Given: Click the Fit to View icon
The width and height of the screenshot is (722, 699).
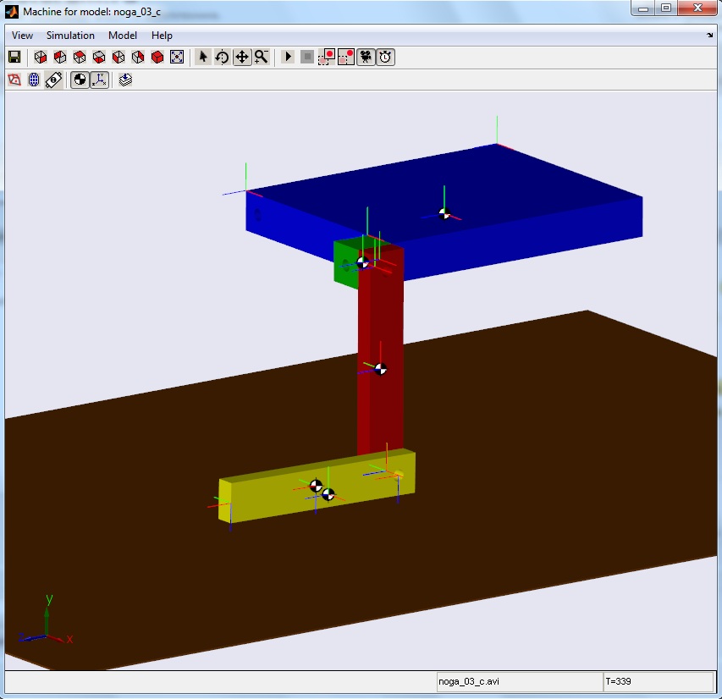Looking at the screenshot, I should pyautogui.click(x=177, y=57).
